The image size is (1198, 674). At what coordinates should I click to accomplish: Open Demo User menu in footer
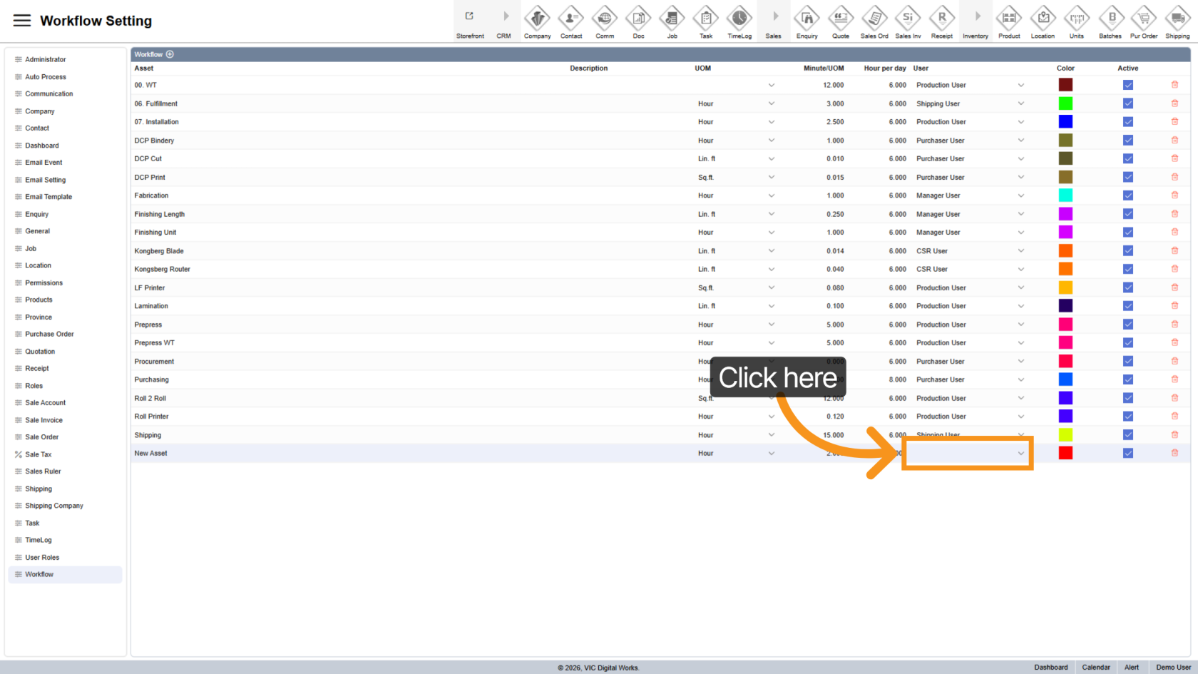[x=1174, y=668]
